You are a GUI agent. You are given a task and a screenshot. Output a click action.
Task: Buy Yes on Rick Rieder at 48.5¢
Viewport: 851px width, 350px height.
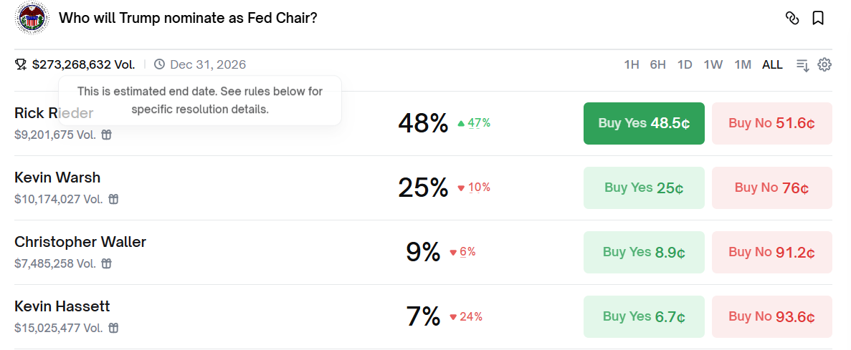644,123
